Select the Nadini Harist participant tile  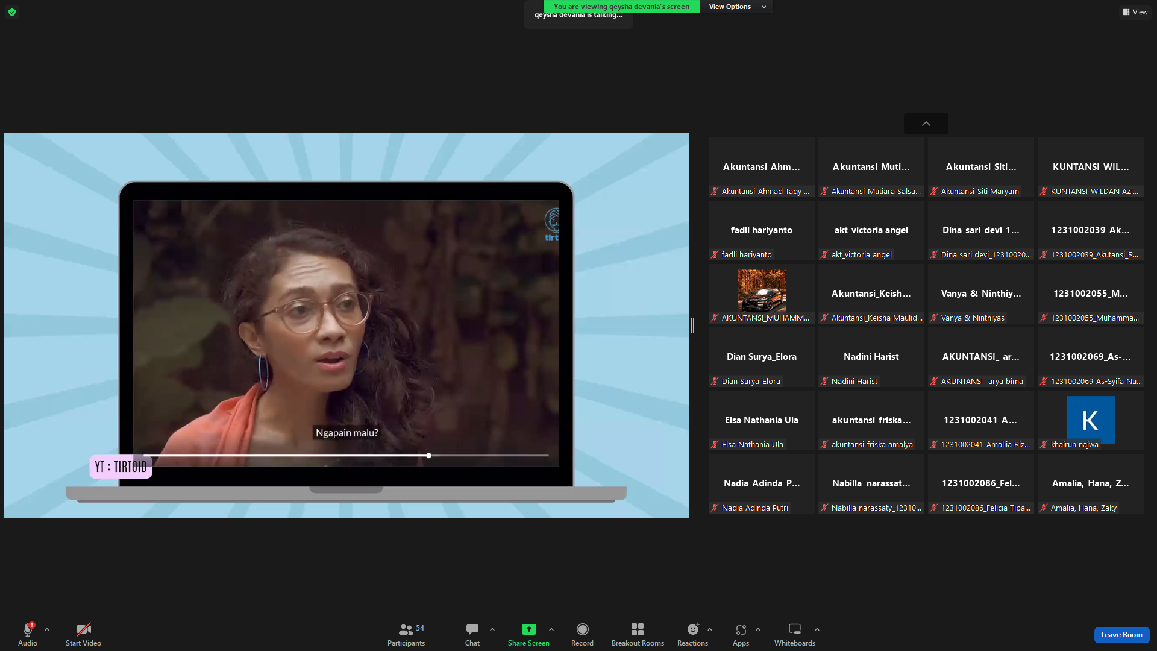click(871, 357)
